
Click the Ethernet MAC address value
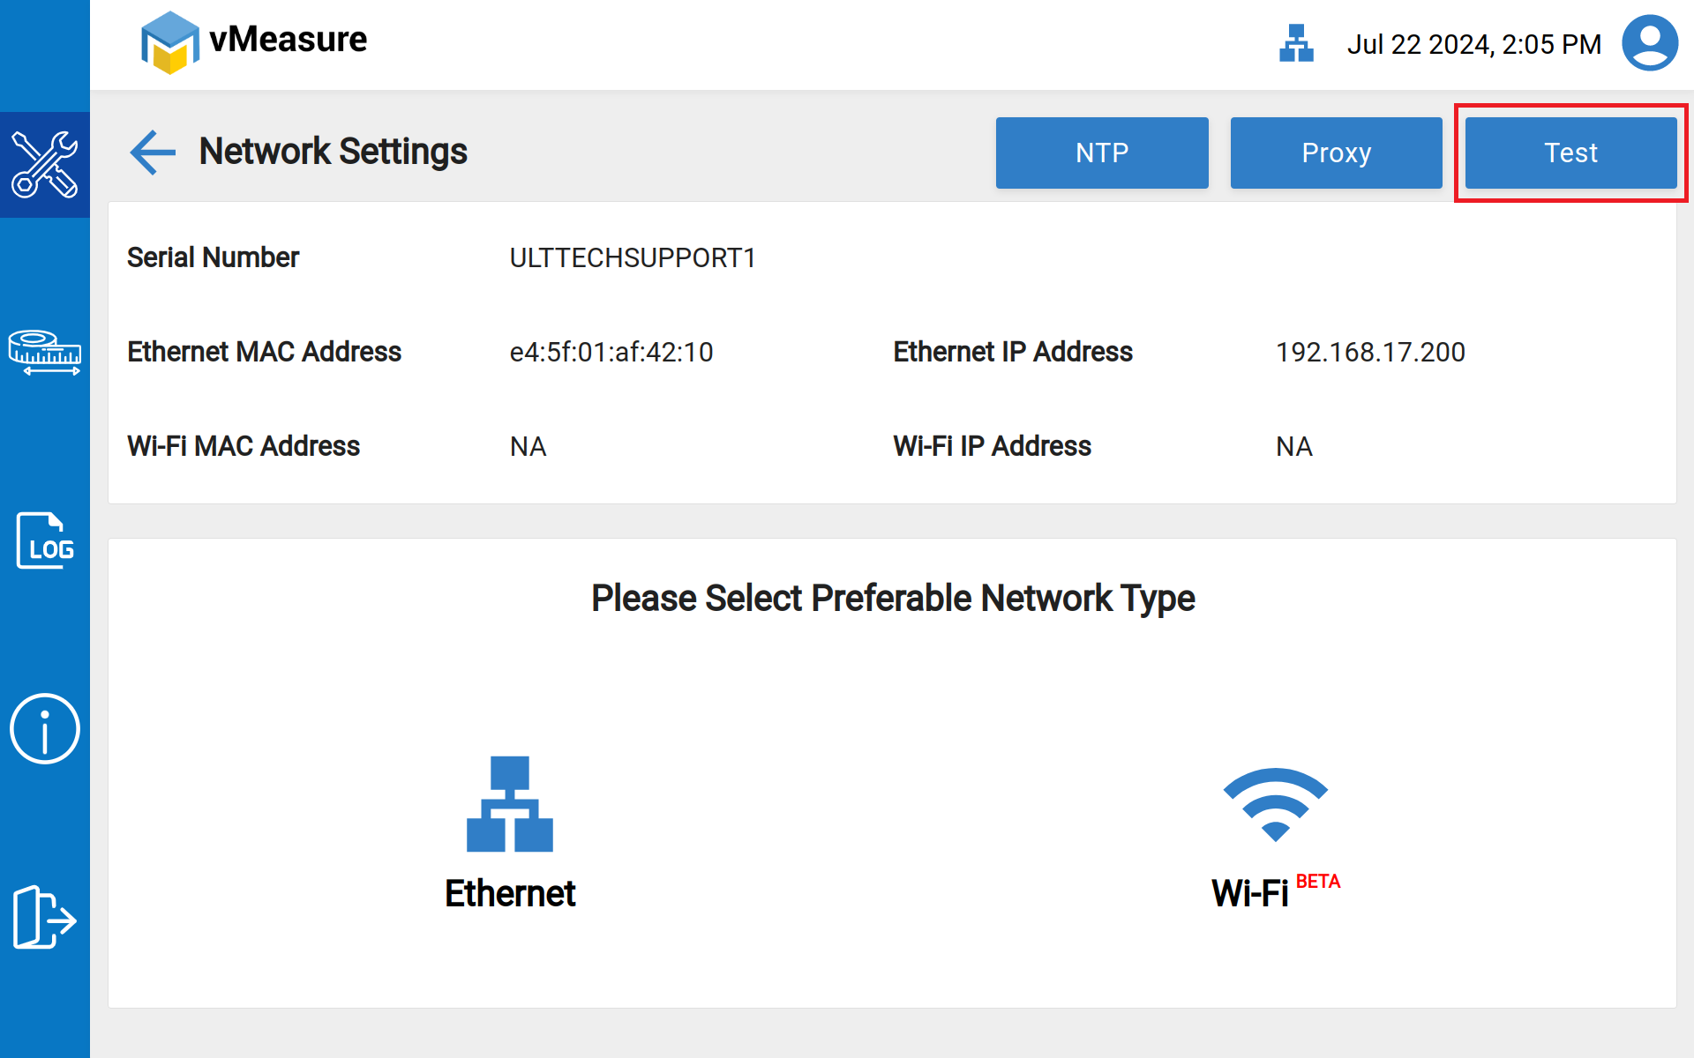(x=611, y=352)
